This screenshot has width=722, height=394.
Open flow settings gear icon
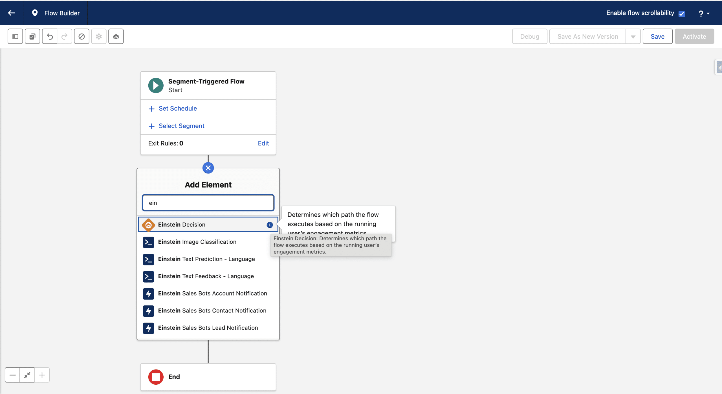coord(99,36)
